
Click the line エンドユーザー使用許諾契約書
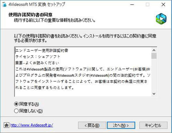point(42,50)
